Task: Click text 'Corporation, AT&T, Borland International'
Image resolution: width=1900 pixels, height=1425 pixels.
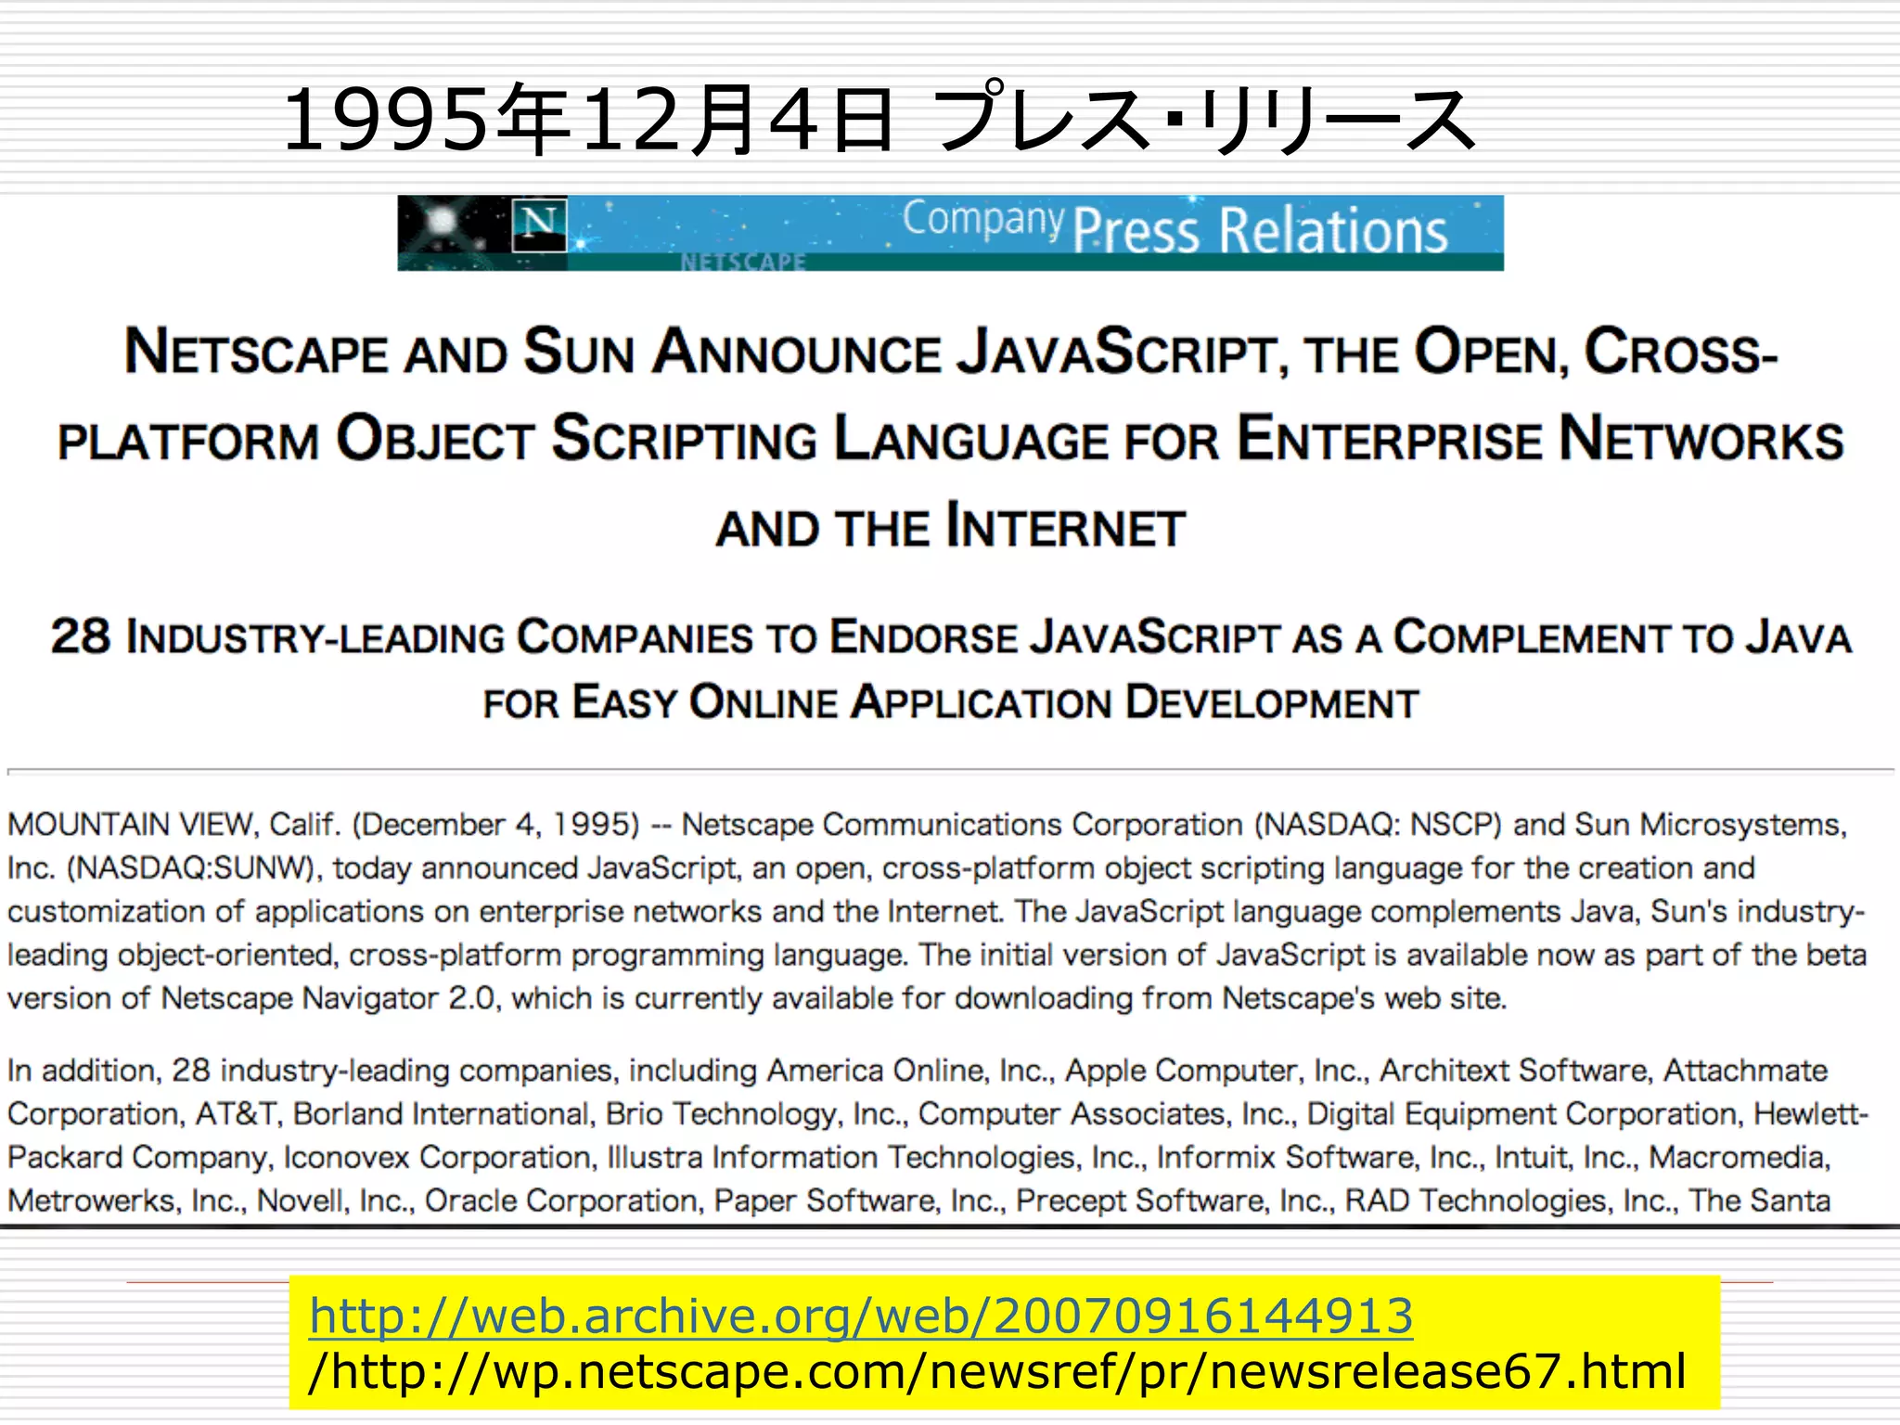Action: 301,1114
